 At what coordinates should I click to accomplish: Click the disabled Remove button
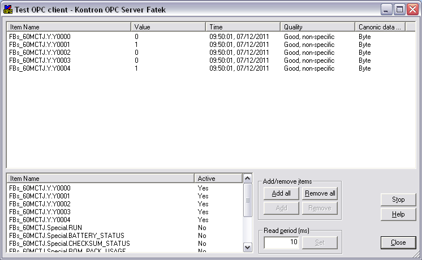(320, 208)
